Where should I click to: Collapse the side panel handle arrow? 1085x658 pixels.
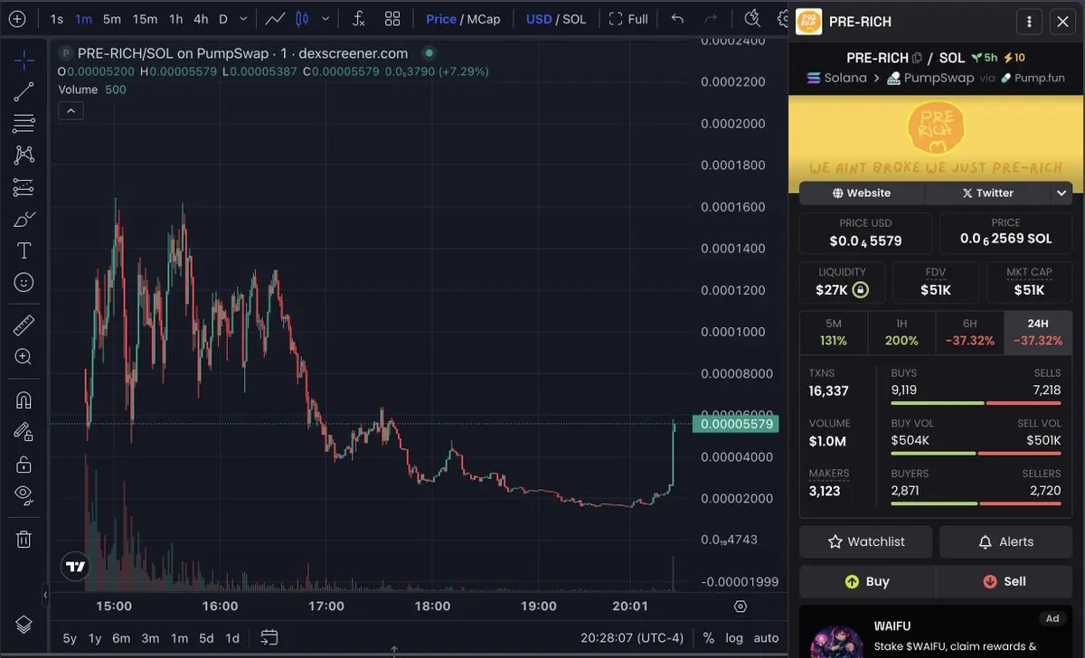pyautogui.click(x=45, y=595)
